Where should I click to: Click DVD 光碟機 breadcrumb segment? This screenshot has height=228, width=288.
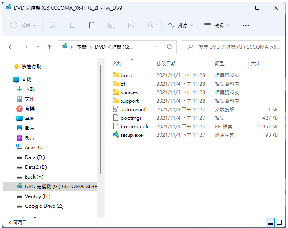pos(114,47)
